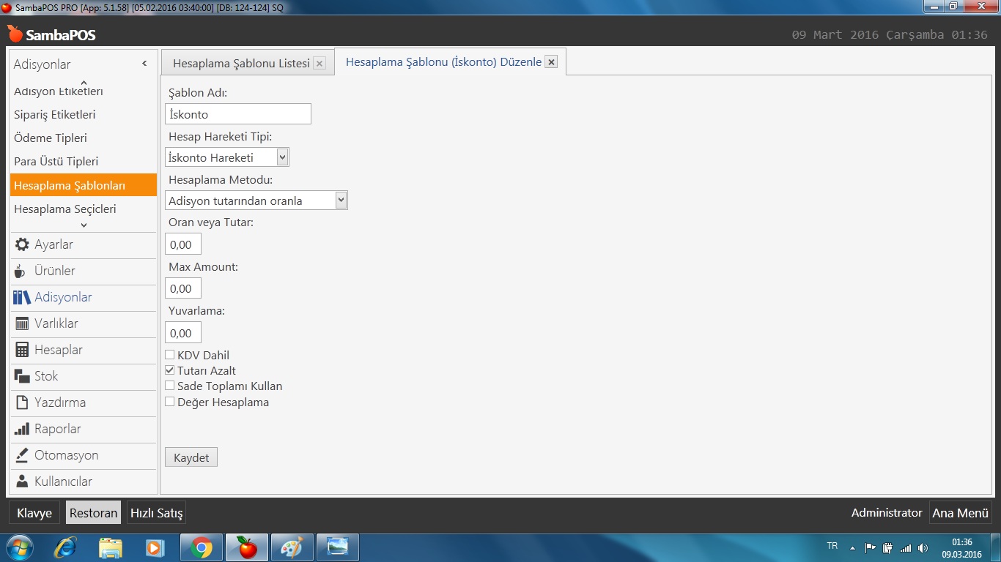Select Hesaplama Seçicleri in the sidebar

(x=65, y=209)
